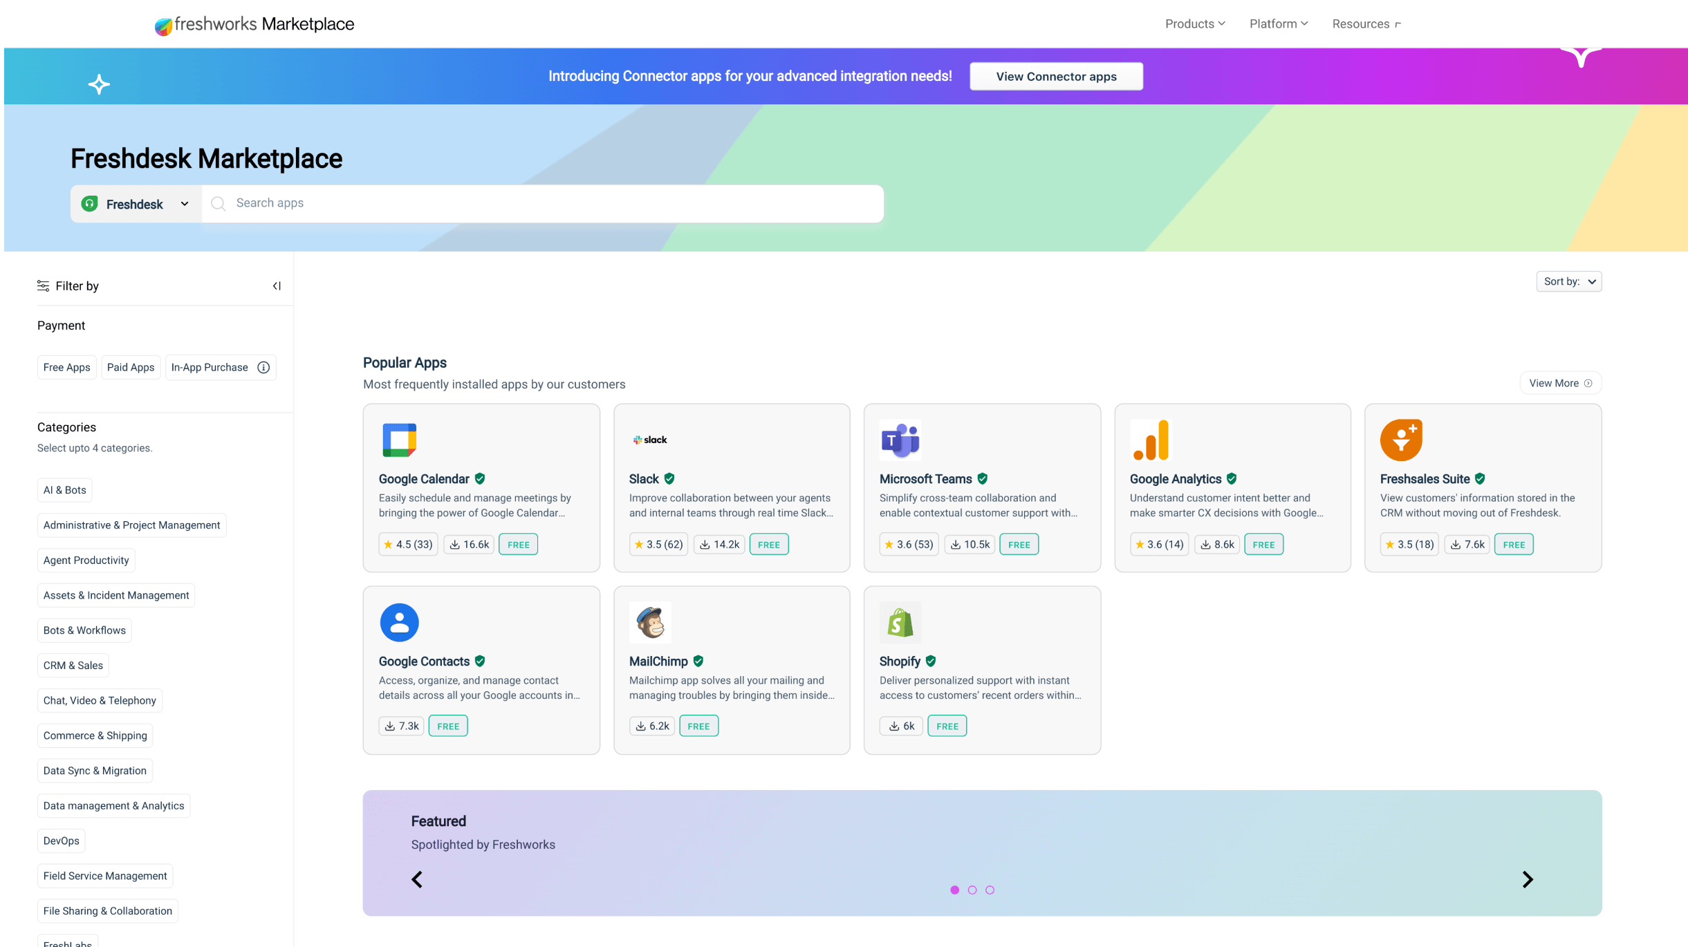Image resolution: width=1688 pixels, height=947 pixels.
Task: Open the Sort By dropdown
Action: click(1568, 281)
